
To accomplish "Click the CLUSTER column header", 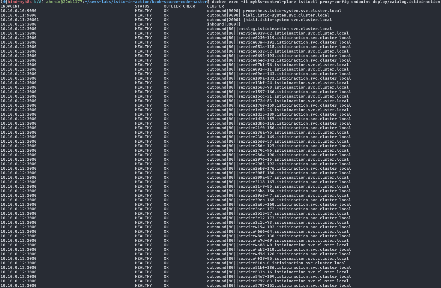I will click(215, 6).
